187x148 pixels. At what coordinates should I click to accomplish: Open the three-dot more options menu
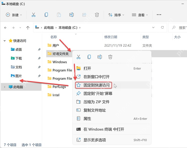[159, 15]
